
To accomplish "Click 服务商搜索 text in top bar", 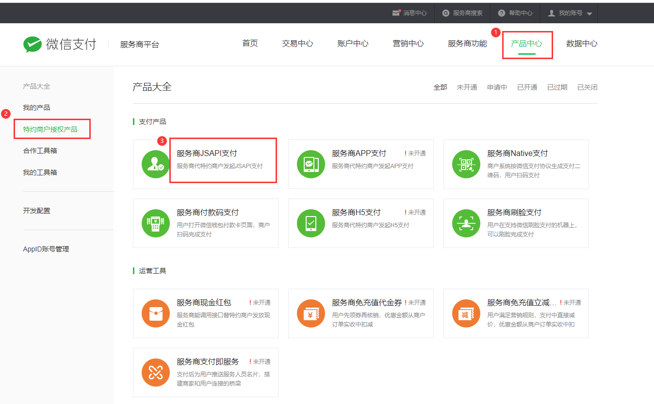I will click(x=468, y=13).
